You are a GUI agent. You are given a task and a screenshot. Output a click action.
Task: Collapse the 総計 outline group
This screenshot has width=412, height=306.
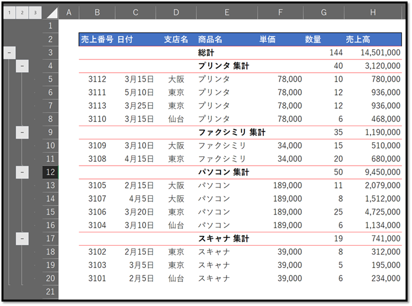10,52
